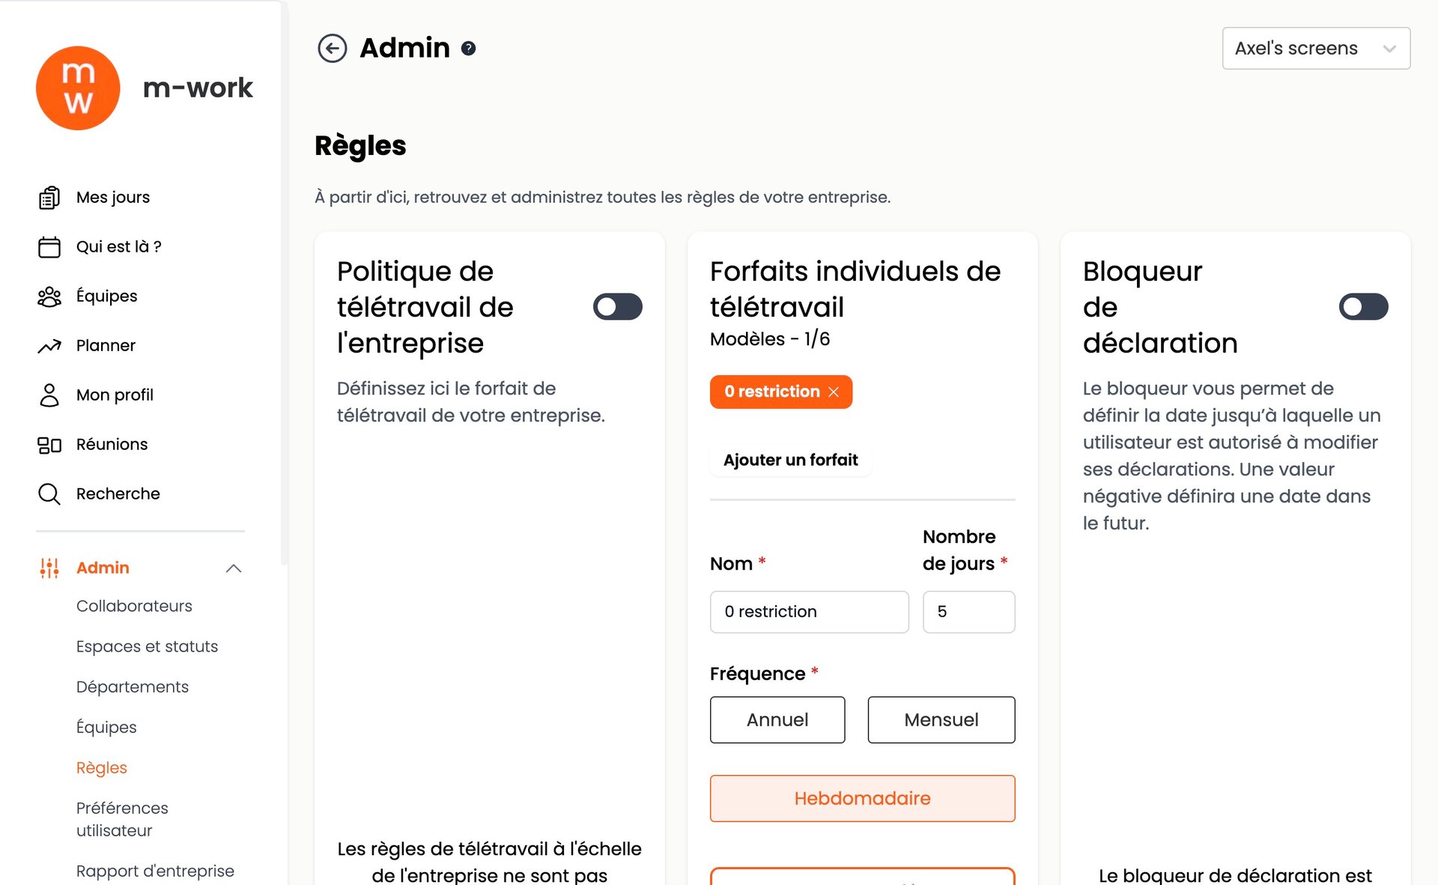
Task: Collapse the Admin menu chevron
Action: [x=234, y=568]
